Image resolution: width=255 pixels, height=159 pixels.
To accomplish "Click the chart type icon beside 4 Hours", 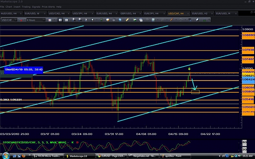I will click(x=50, y=20).
